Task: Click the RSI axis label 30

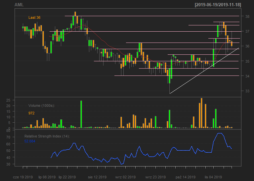Action: click(8, 164)
